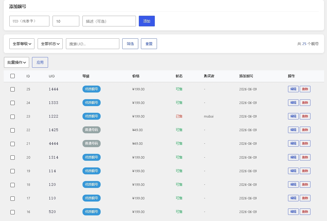
Task: Click the 等级 column header
Action: 86,76
